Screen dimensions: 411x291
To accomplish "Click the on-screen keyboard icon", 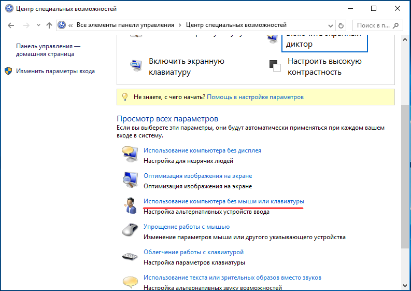I will pyautogui.click(x=136, y=65).
